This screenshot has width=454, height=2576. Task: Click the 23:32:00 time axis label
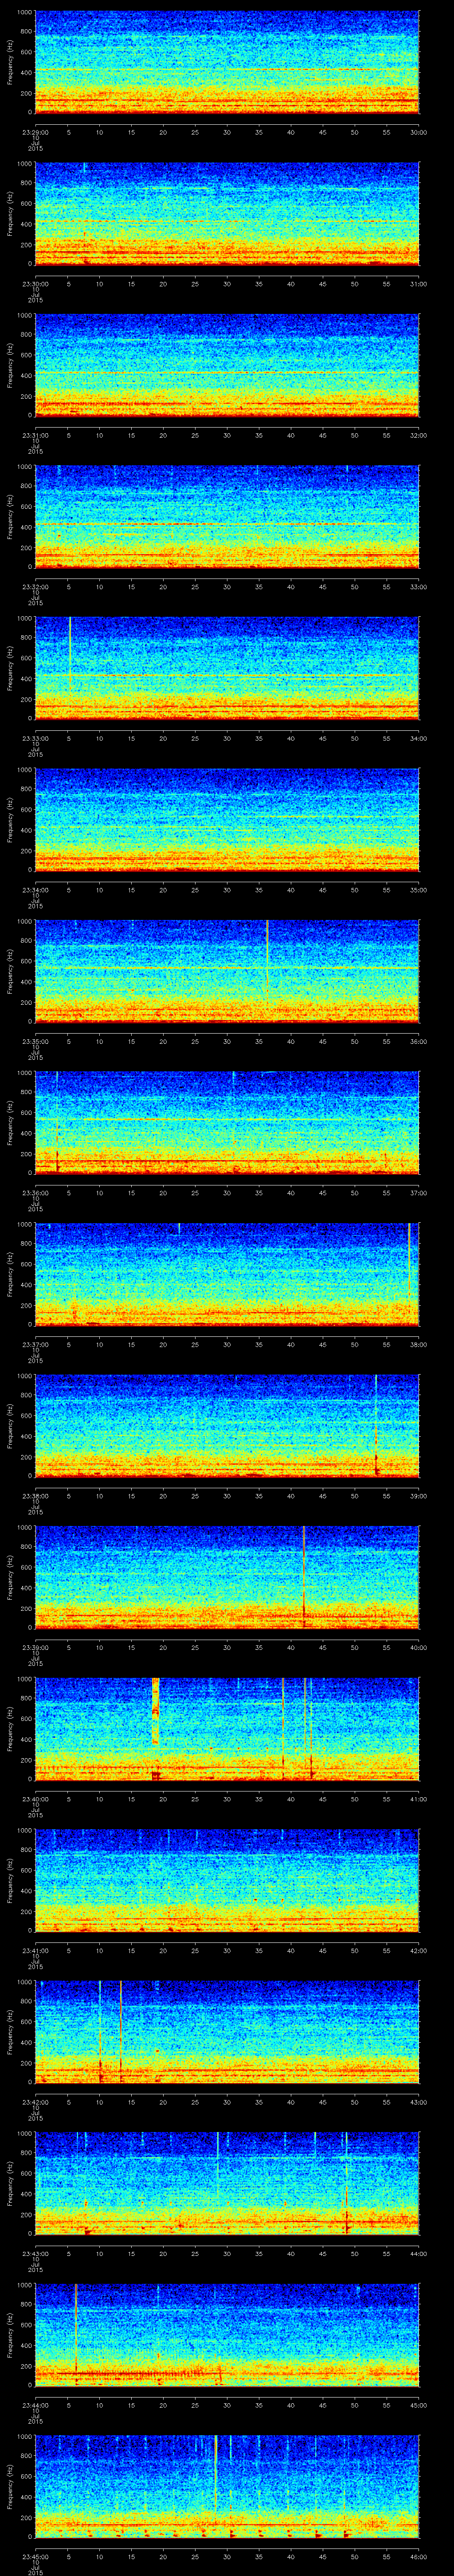pyautogui.click(x=35, y=587)
